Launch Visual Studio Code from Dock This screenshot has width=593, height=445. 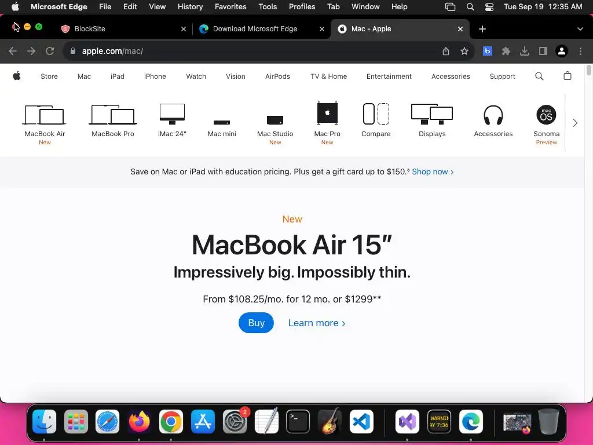coord(361,421)
